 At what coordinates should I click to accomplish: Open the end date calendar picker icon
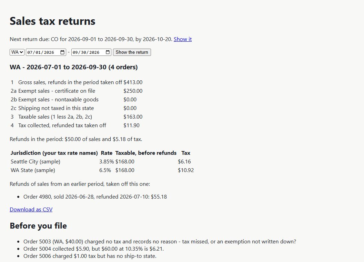pos(108,52)
